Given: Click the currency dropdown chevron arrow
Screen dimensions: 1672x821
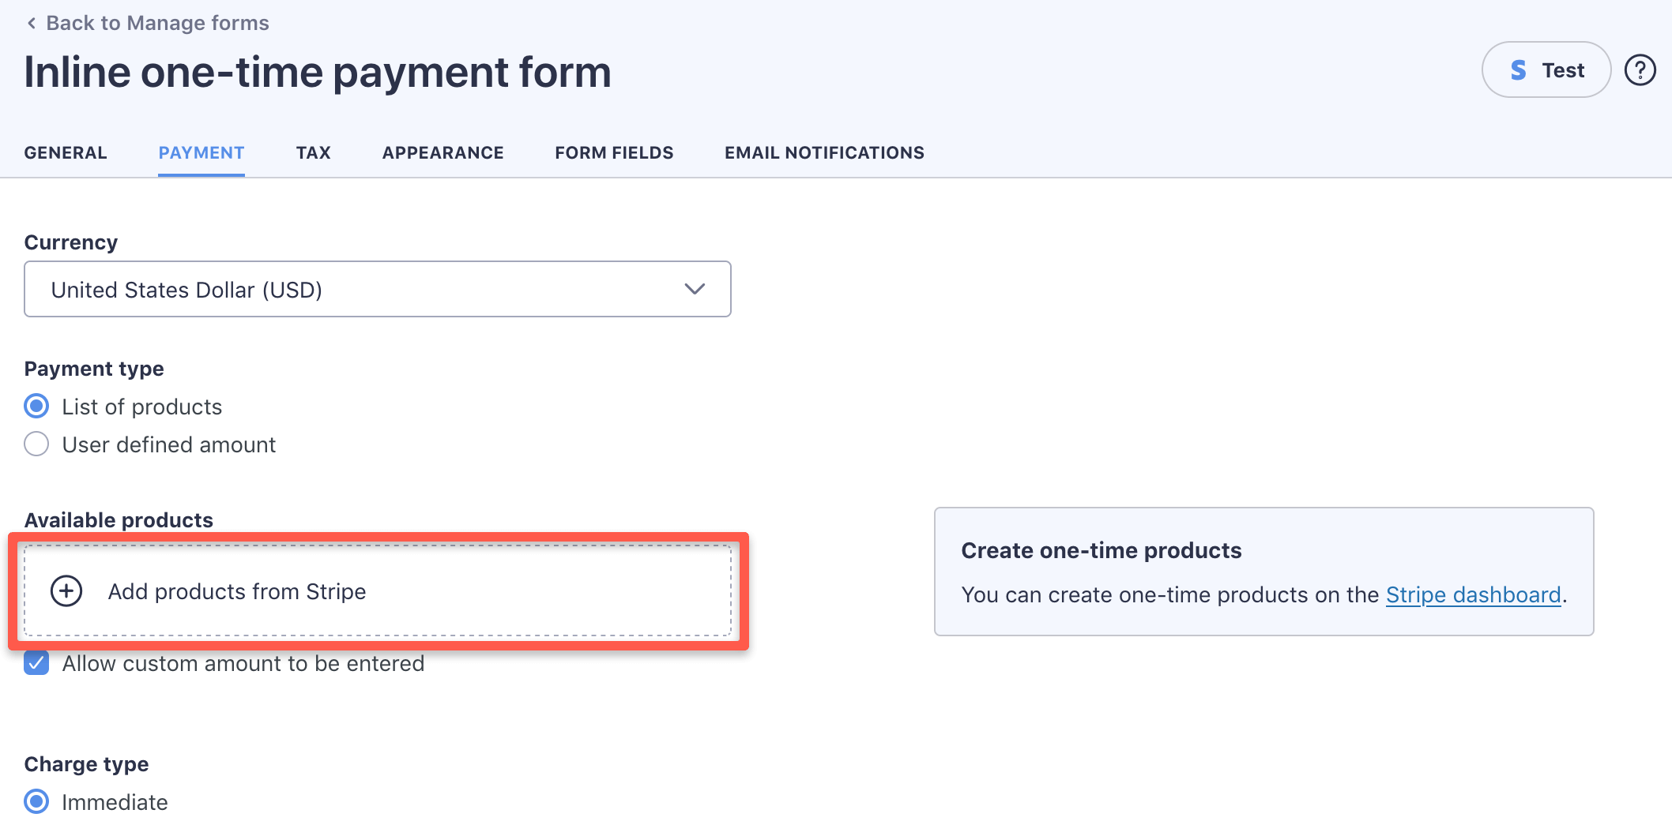Looking at the screenshot, I should pos(694,289).
